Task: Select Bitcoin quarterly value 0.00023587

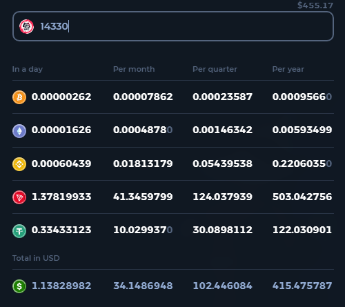Action: coord(222,97)
